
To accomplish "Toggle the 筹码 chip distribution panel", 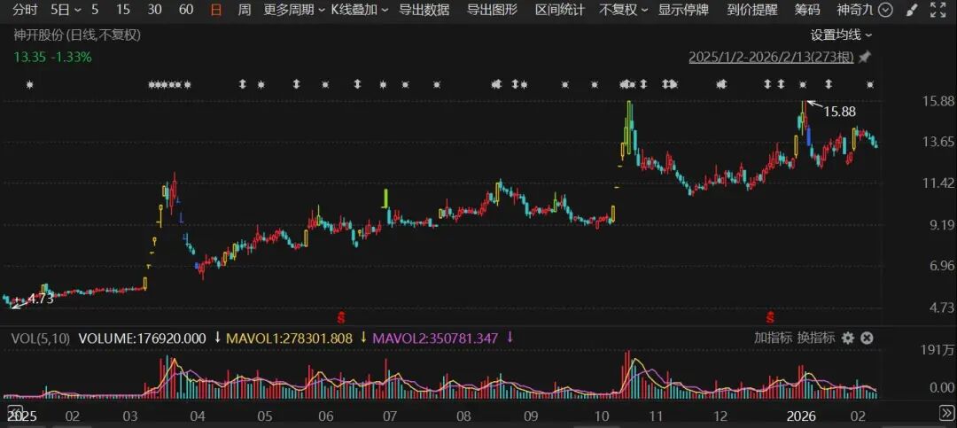I will tap(807, 11).
